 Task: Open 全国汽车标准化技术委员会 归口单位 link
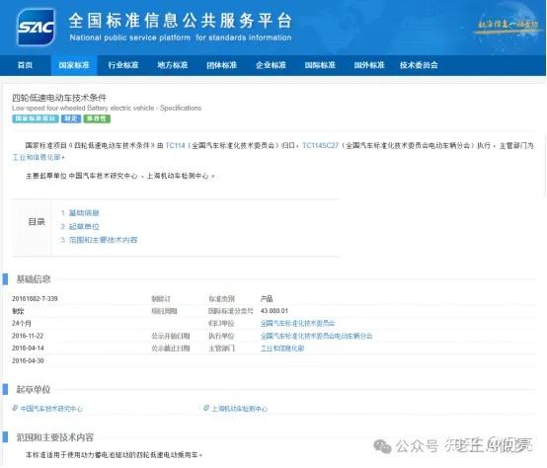[297, 323]
